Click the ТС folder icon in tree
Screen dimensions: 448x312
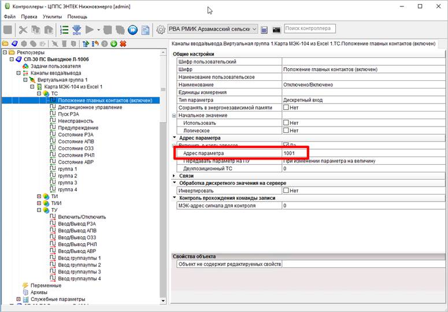[x=46, y=94]
